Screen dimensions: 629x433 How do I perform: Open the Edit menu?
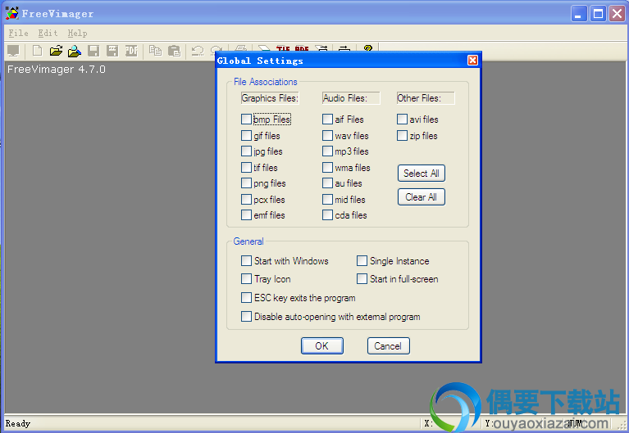[48, 34]
